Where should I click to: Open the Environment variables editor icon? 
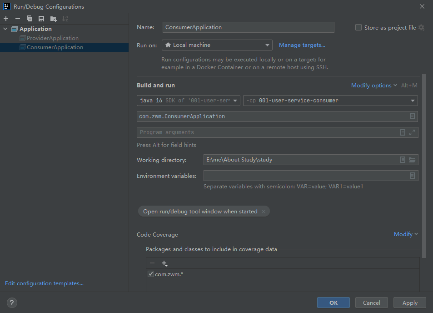[x=412, y=176]
